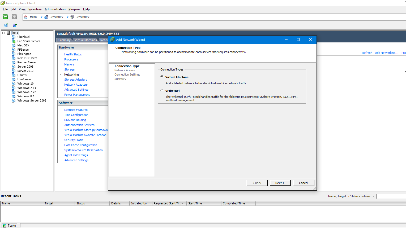Viewport: 406px width, 228px height.
Task: Click the green back navigation arrow
Action: coord(5,17)
